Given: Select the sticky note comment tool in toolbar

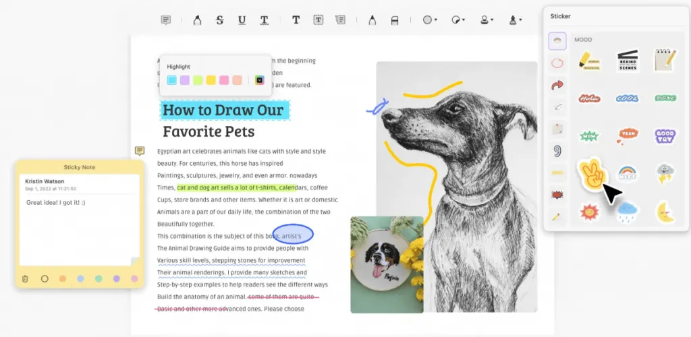Looking at the screenshot, I should [166, 20].
